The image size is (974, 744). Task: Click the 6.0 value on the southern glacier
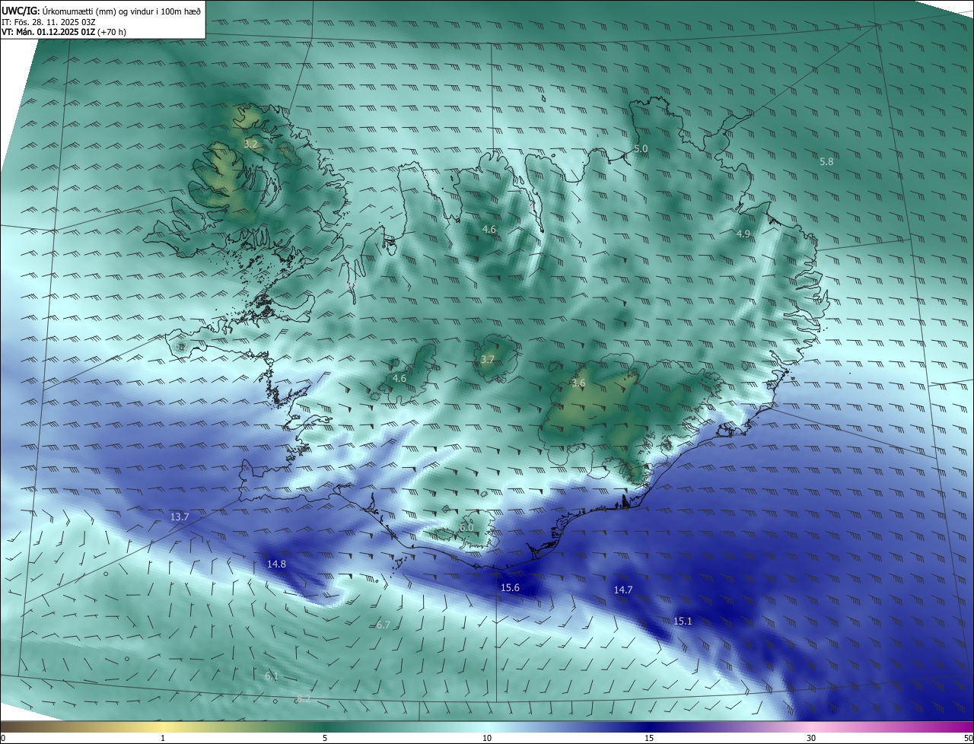pos(466,527)
